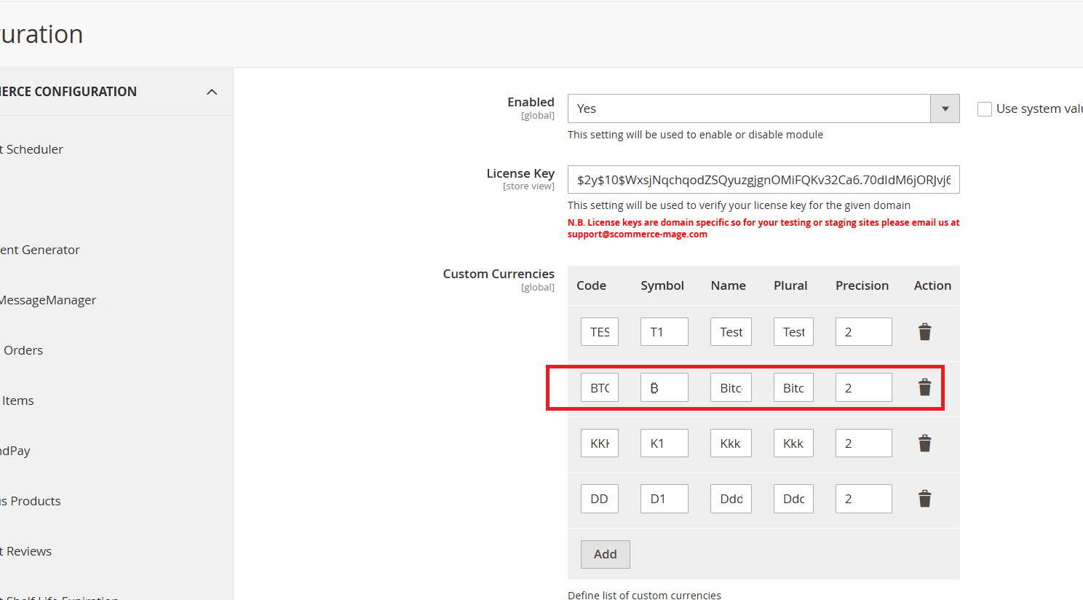Delete the DD currency row
Viewport: 1083px width, 600px height.
(x=924, y=499)
